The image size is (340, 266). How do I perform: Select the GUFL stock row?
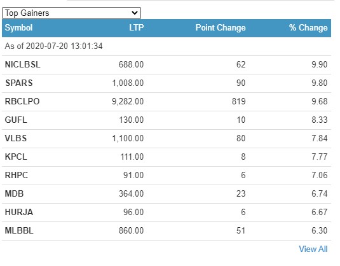coord(167,120)
